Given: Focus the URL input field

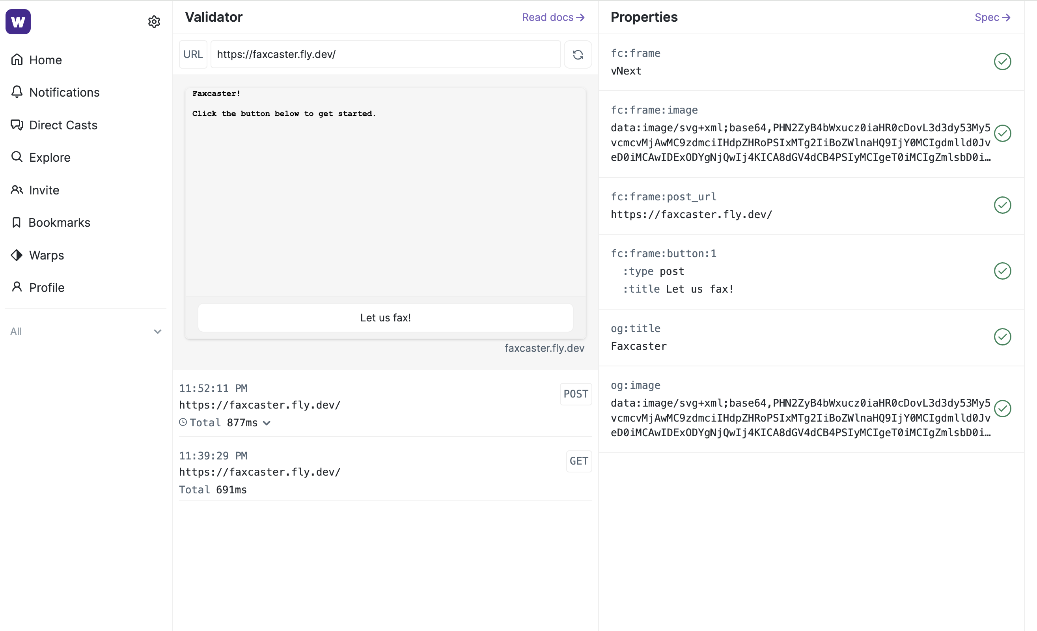Looking at the screenshot, I should [x=386, y=54].
